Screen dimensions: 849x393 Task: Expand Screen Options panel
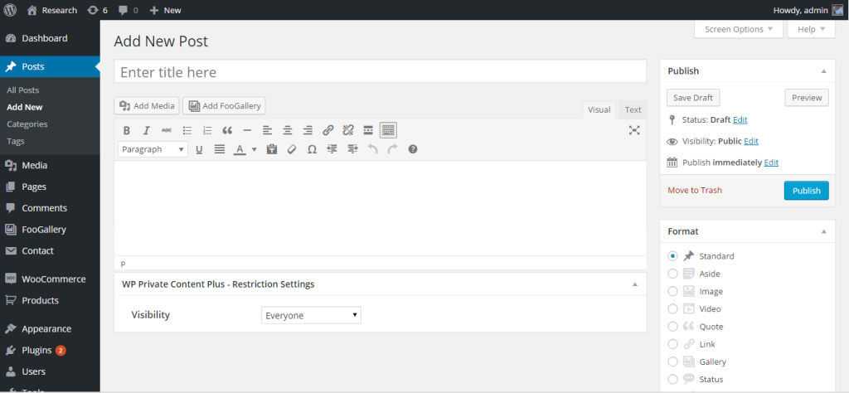739,29
